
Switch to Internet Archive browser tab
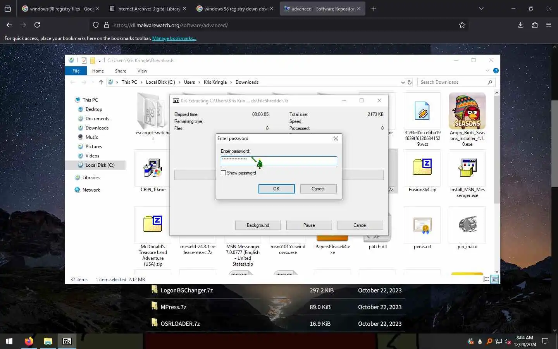[148, 9]
